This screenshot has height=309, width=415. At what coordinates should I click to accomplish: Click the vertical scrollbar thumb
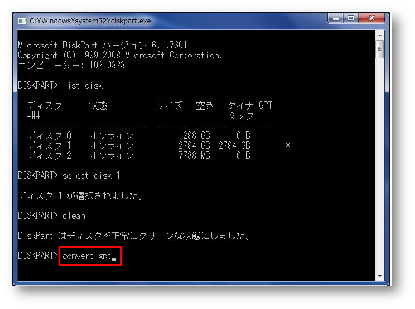pyautogui.click(x=380, y=49)
